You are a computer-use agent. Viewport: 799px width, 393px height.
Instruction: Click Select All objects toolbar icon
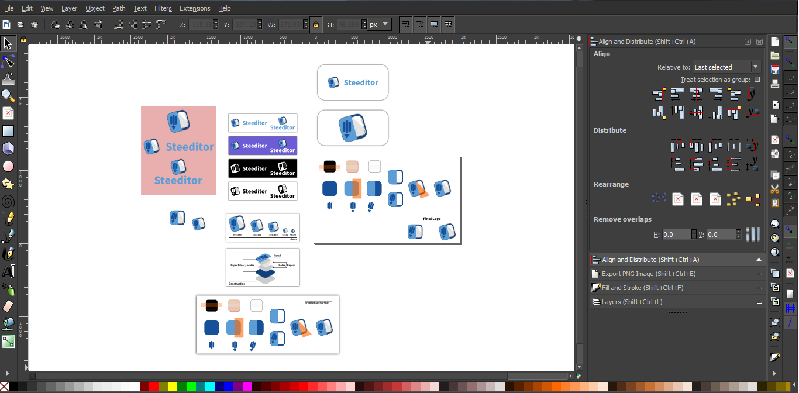6,25
